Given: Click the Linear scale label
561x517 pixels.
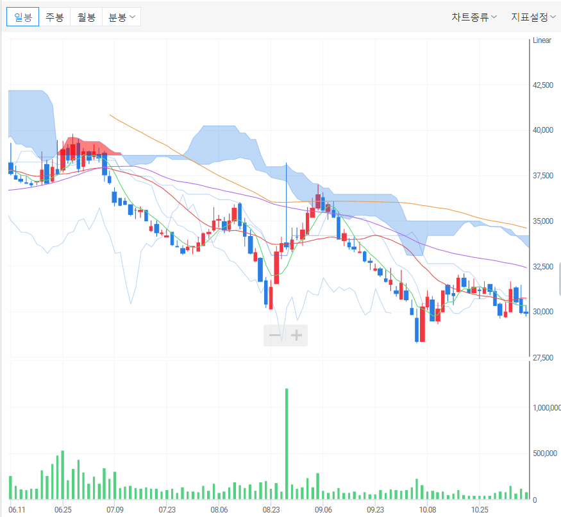Looking at the screenshot, I should pyautogui.click(x=542, y=40).
